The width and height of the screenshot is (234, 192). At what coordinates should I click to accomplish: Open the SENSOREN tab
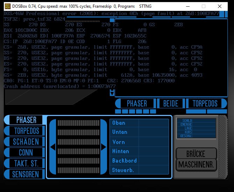[x=24, y=174]
